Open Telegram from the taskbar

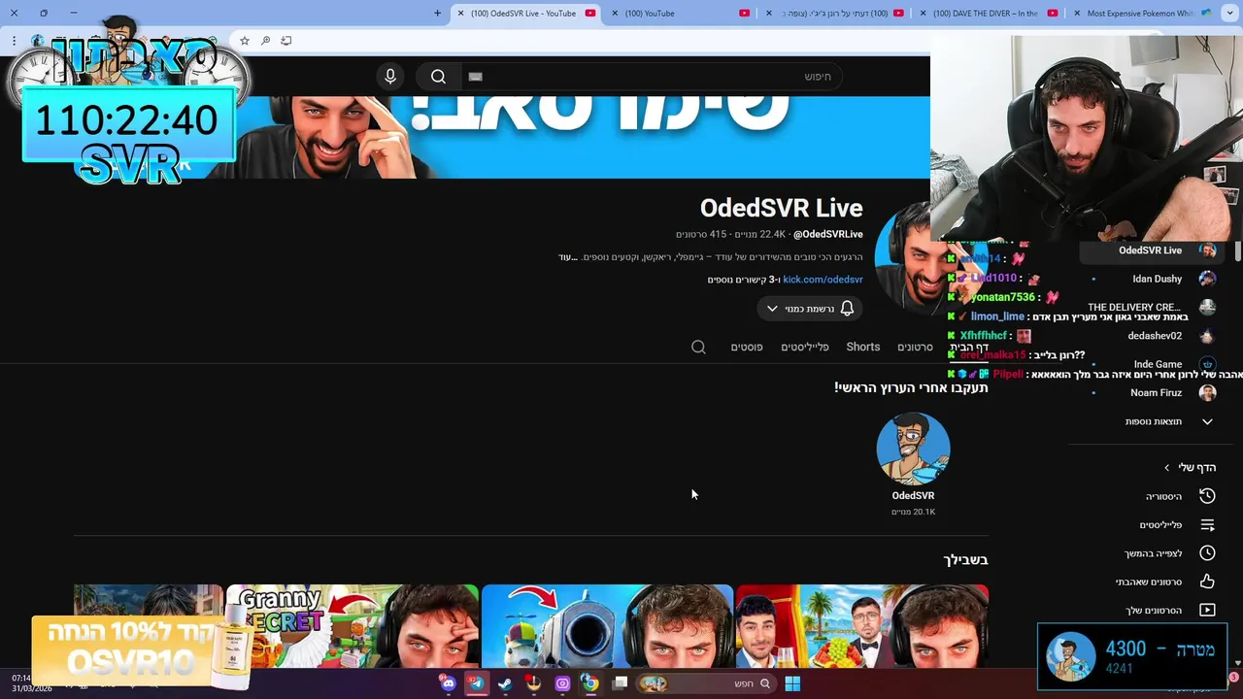(476, 683)
